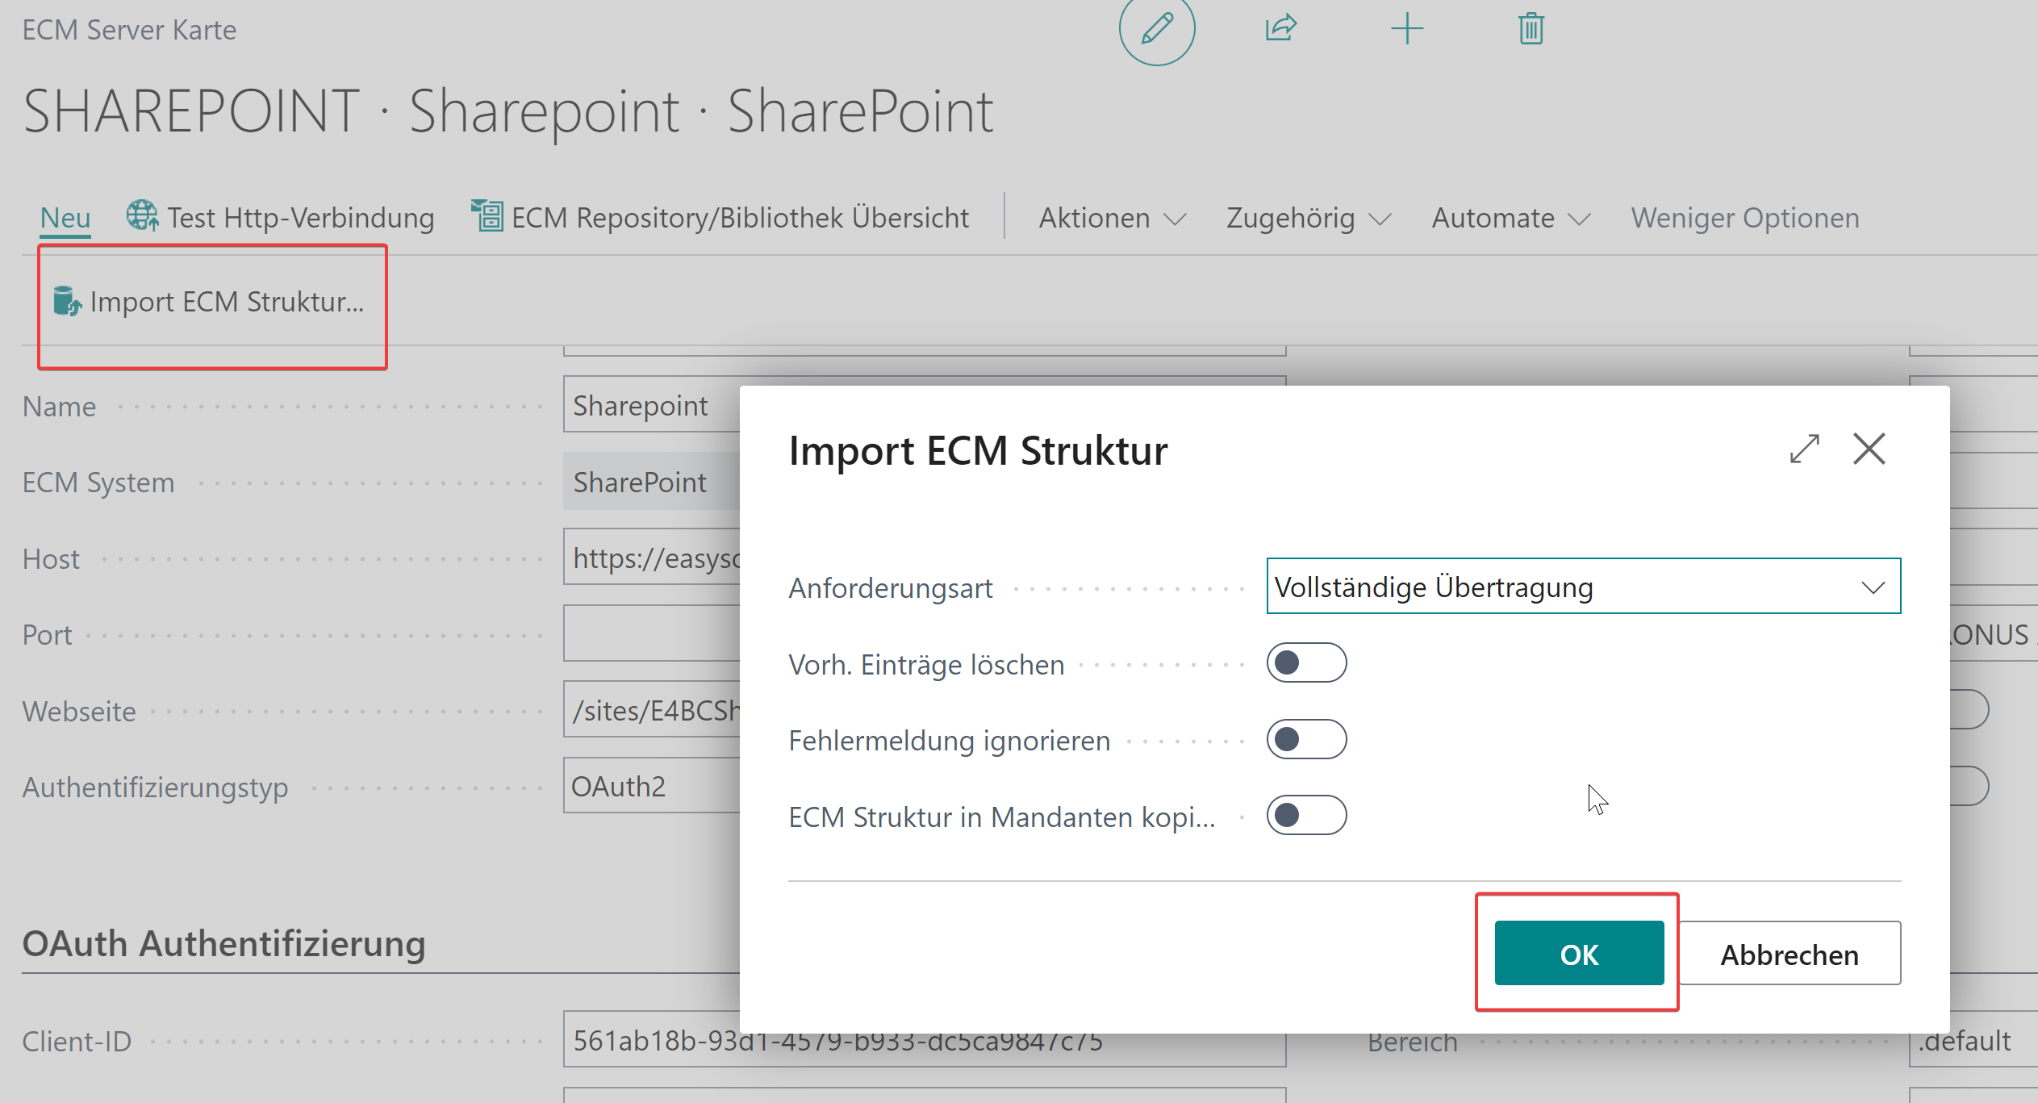This screenshot has width=2038, height=1103.
Task: Expand dialog with the maximize arrows icon
Action: pos(1804,449)
